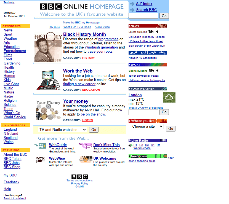Open the Your Weather header banner

click(x=148, y=88)
